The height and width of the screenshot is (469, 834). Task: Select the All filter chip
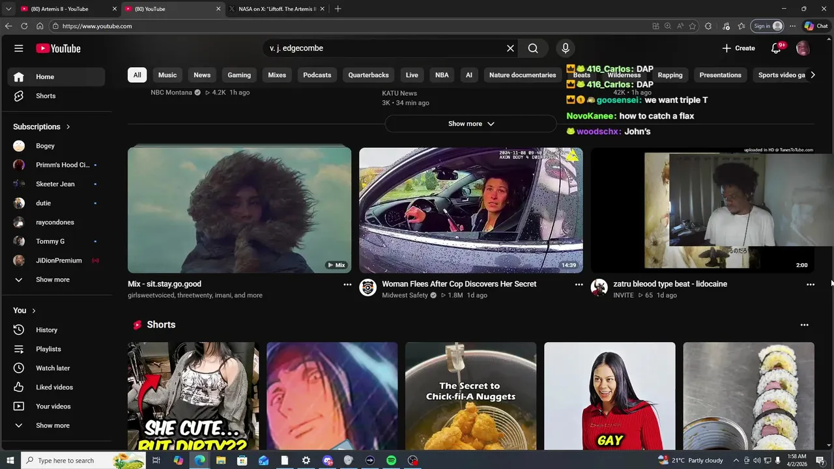(137, 75)
